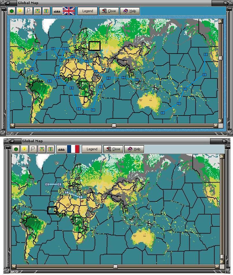Click route marker 1 in the Red Sea
This screenshot has width=233, height=275.
[95, 71]
